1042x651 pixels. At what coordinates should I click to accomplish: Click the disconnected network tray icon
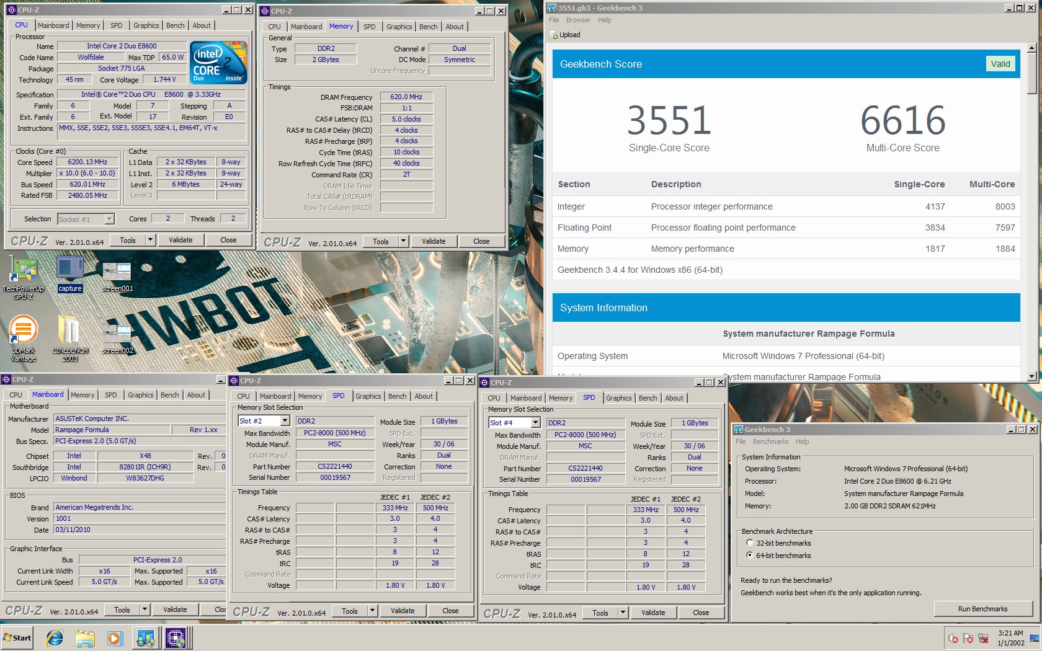coord(983,638)
